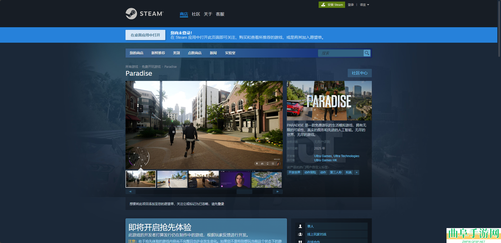
Task: Click the page vertical scrollbar
Action: (x=499, y=29)
